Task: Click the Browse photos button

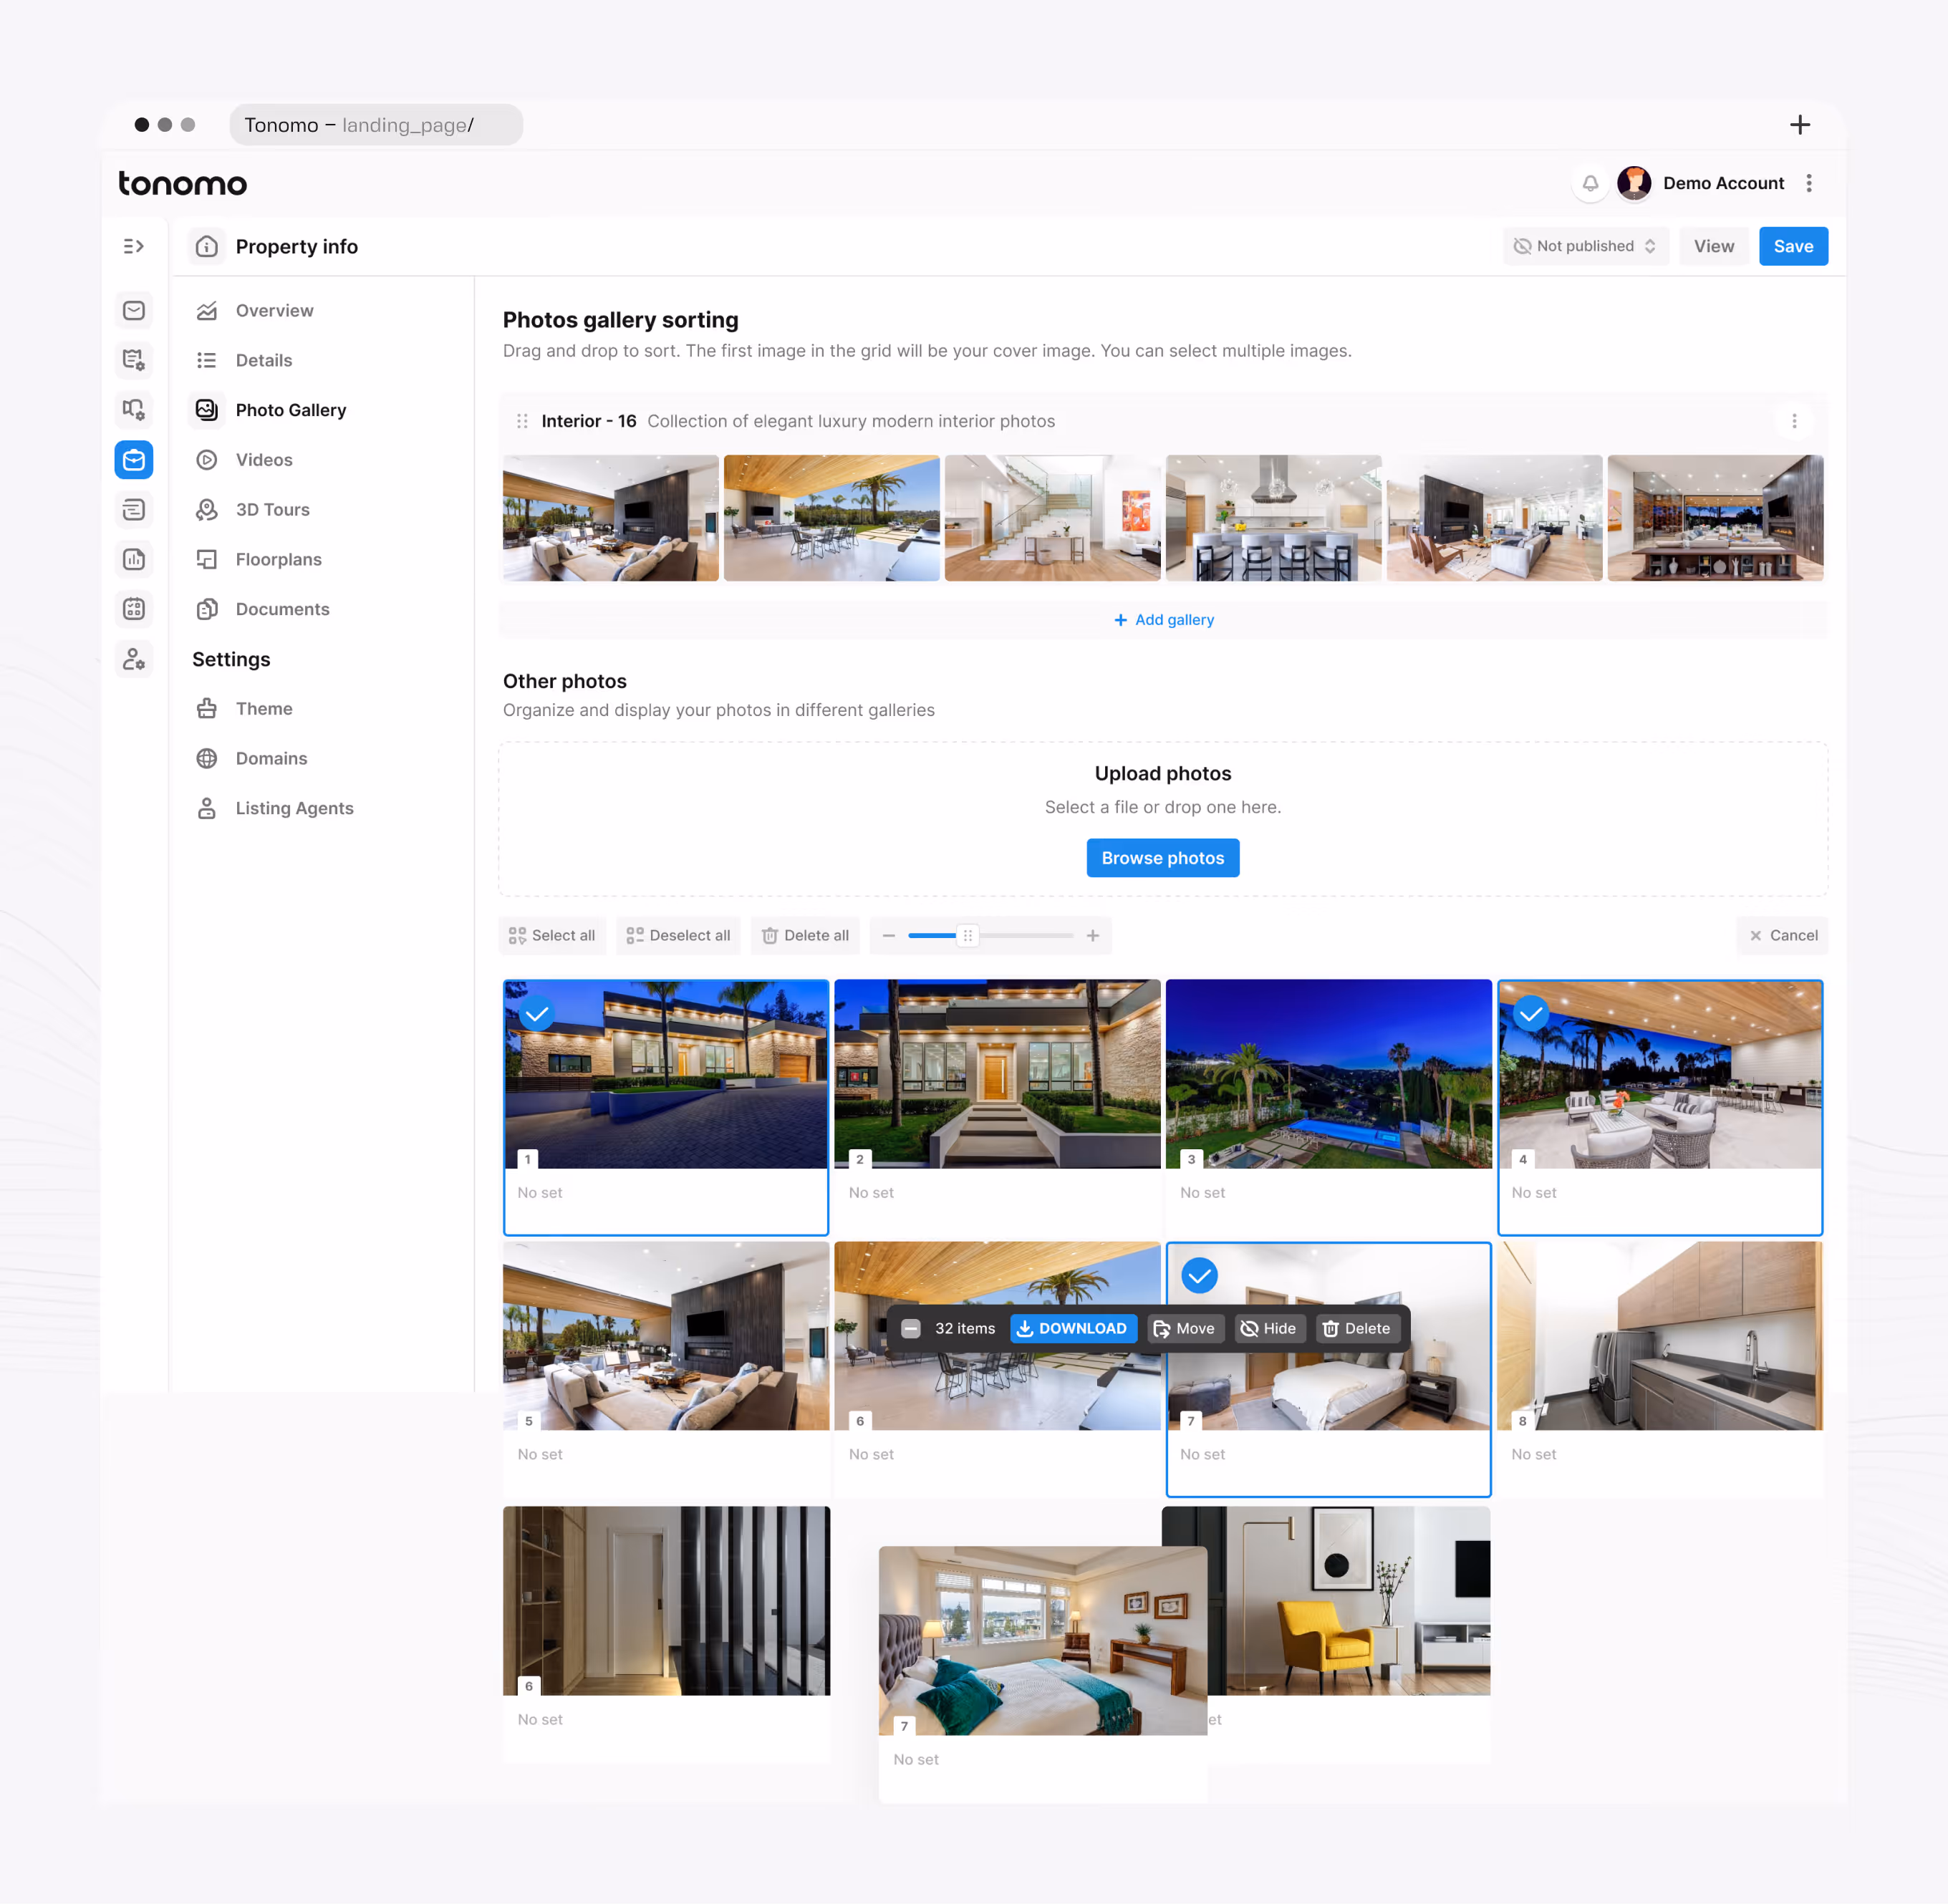Action: pyautogui.click(x=1162, y=858)
